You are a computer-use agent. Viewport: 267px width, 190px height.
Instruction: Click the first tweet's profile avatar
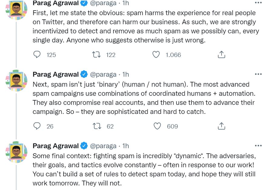pos(16,9)
